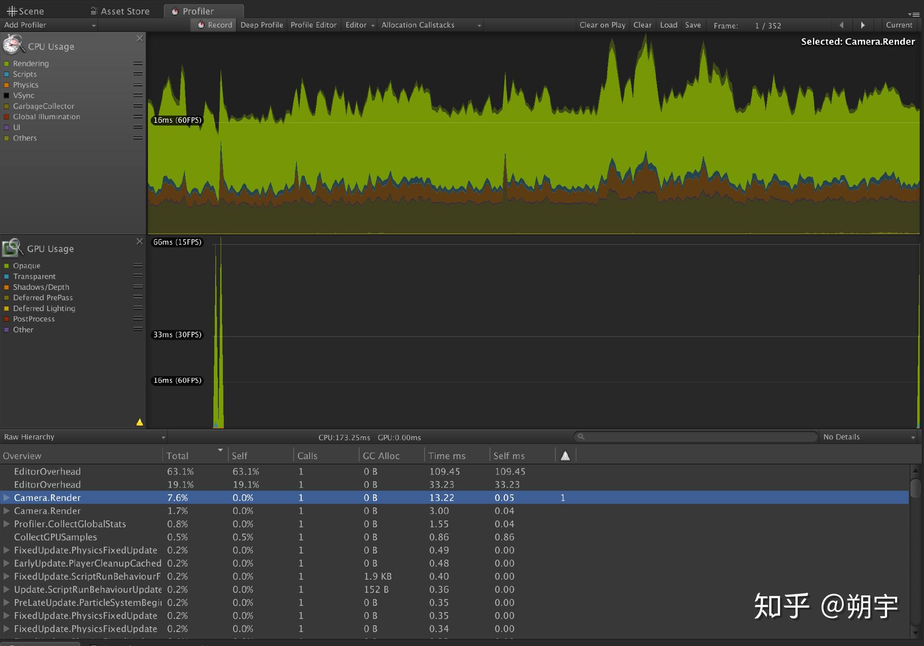Sort by the warning column header icon
The image size is (924, 646).
coord(565,455)
